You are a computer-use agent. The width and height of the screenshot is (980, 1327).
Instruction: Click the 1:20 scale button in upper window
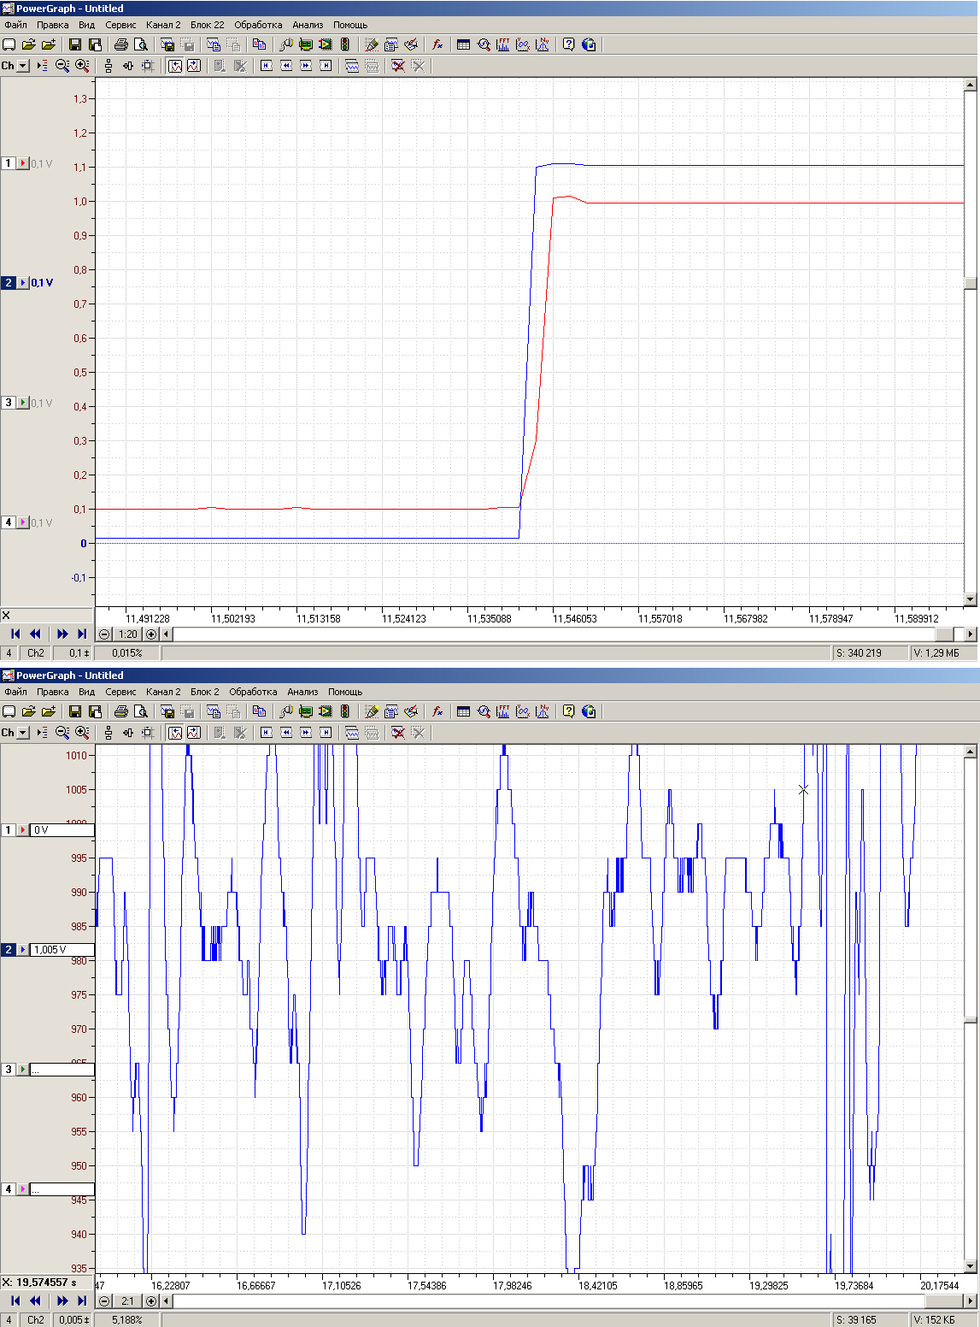coord(128,634)
